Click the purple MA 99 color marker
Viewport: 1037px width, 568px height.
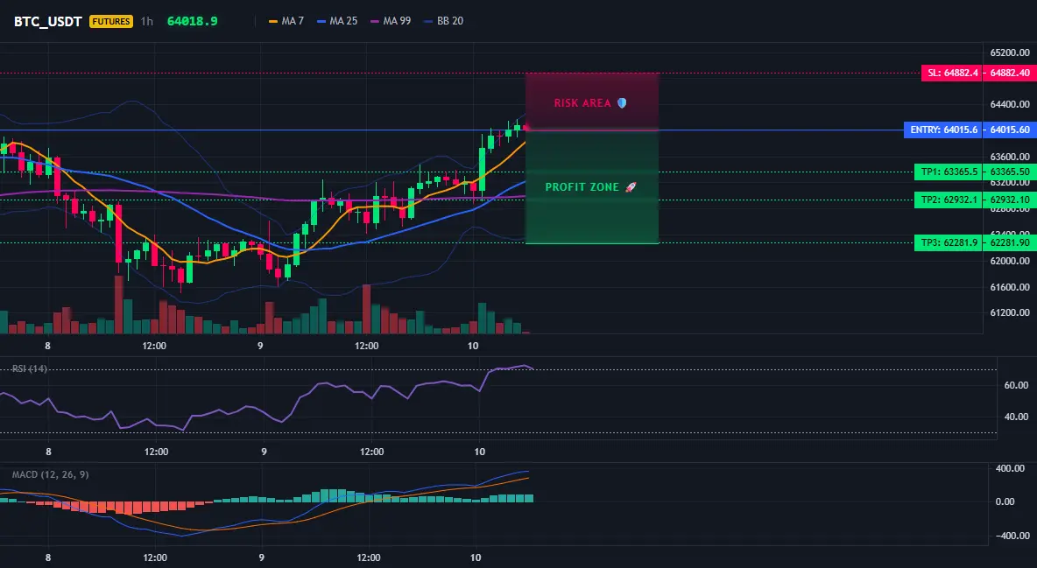375,21
